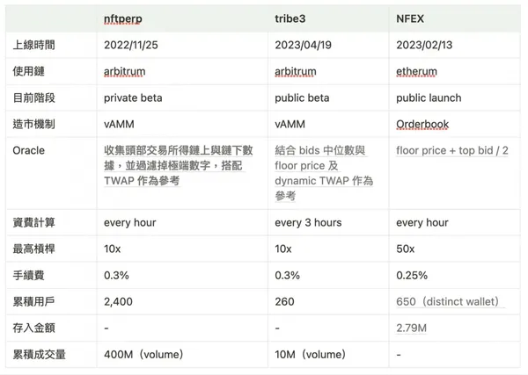This screenshot has height=375, width=528.
Task: Select the Orderbook cell
Action: [x=423, y=124]
